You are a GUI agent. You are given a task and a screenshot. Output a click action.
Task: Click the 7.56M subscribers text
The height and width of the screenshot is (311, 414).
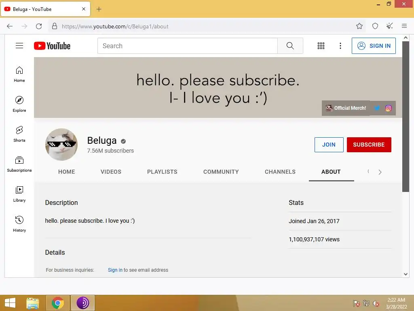(x=110, y=151)
